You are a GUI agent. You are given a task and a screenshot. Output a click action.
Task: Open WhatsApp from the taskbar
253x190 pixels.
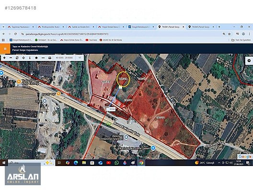pos(116,163)
